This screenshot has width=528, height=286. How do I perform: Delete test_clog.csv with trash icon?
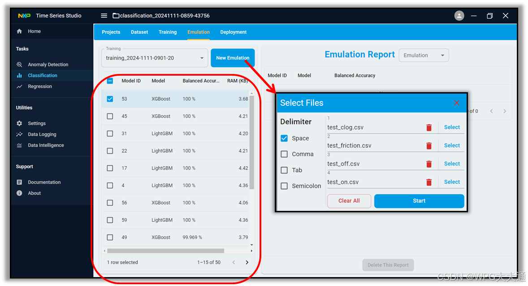428,128
